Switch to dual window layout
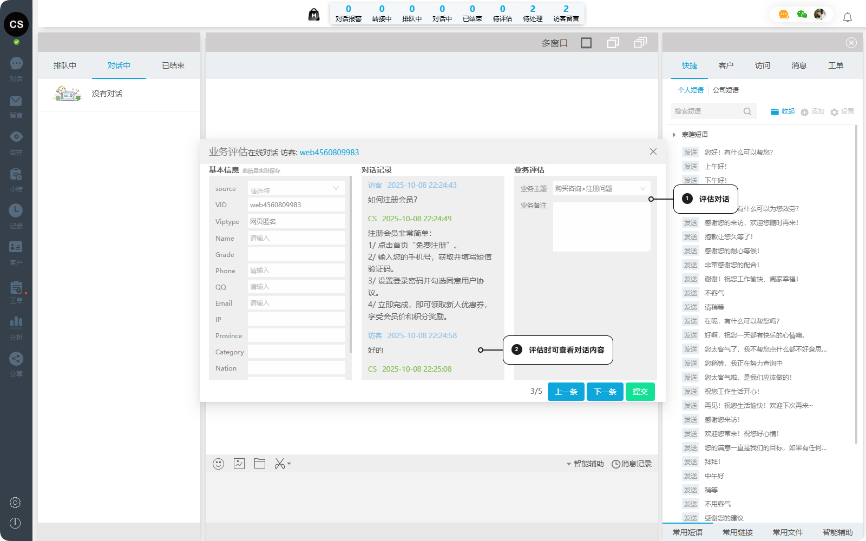 [x=613, y=43]
